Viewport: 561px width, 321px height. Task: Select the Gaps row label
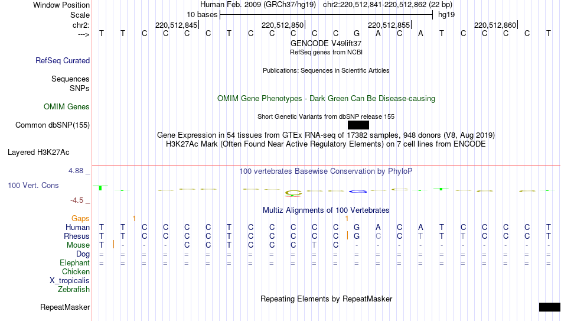coord(80,219)
